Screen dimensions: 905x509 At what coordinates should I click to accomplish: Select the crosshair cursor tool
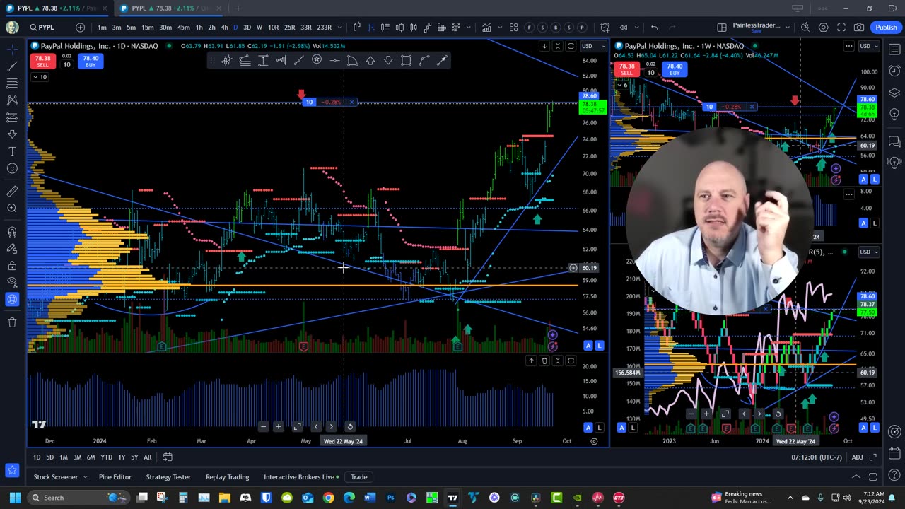pyautogui.click(x=12, y=49)
